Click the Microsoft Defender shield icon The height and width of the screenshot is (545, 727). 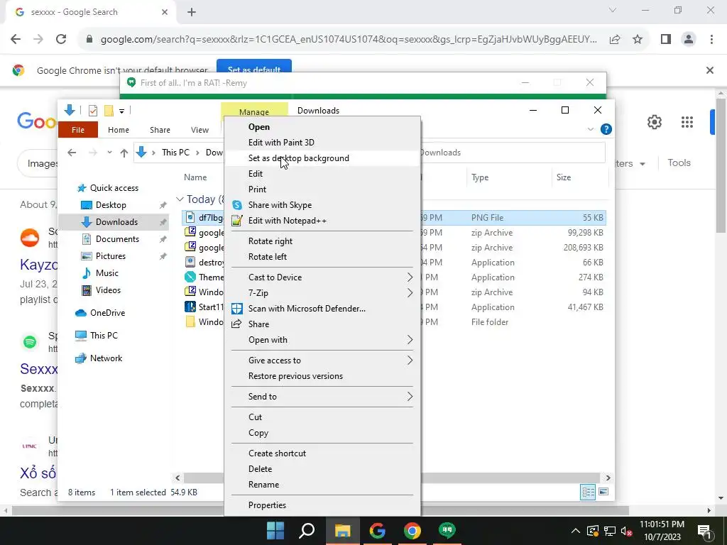coord(237,309)
